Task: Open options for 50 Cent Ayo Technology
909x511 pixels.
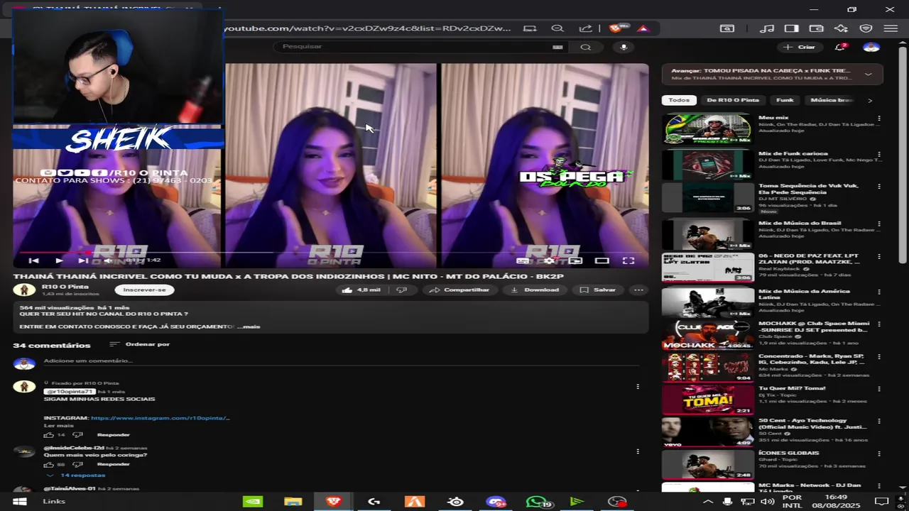Action: coord(879,421)
